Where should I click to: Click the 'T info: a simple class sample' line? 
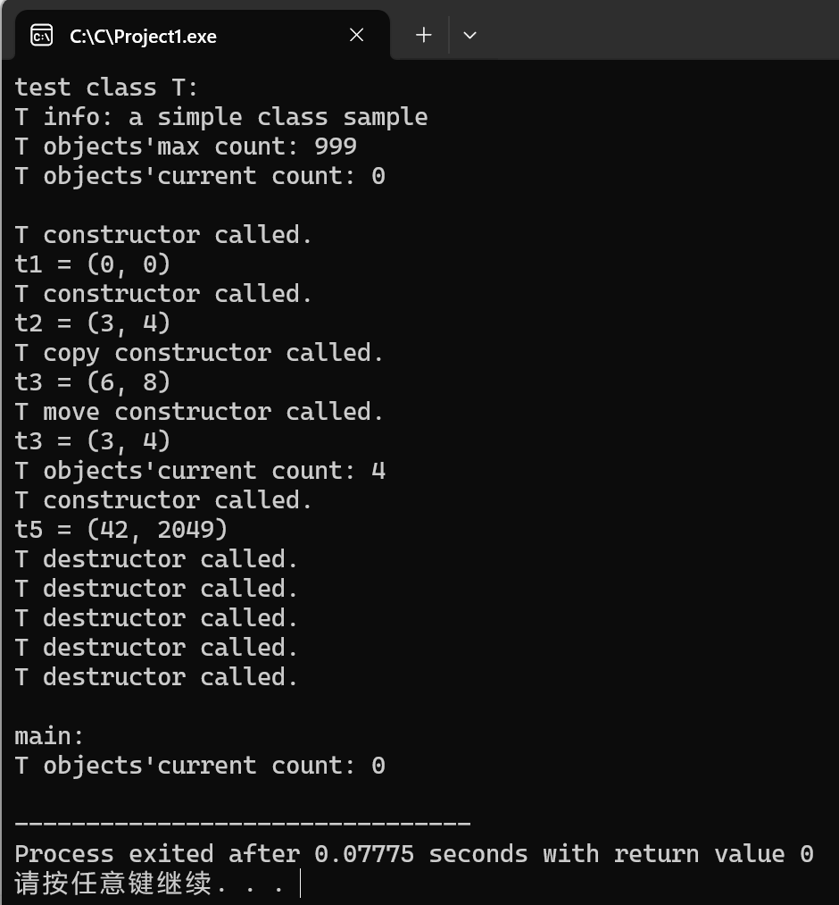point(220,117)
